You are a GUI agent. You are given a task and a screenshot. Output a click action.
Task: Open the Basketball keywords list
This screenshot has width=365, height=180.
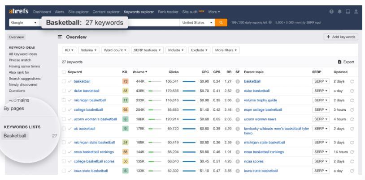tap(15, 136)
